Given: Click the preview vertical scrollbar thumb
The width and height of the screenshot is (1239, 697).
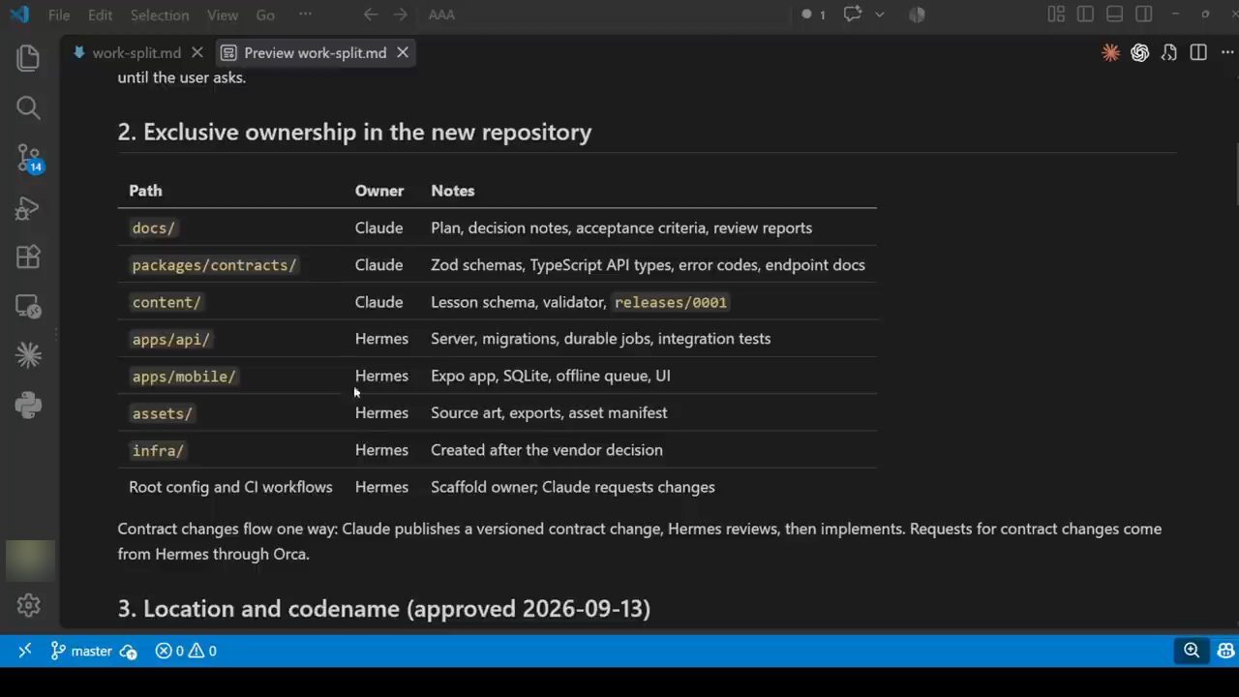Looking at the screenshot, I should tap(1235, 174).
